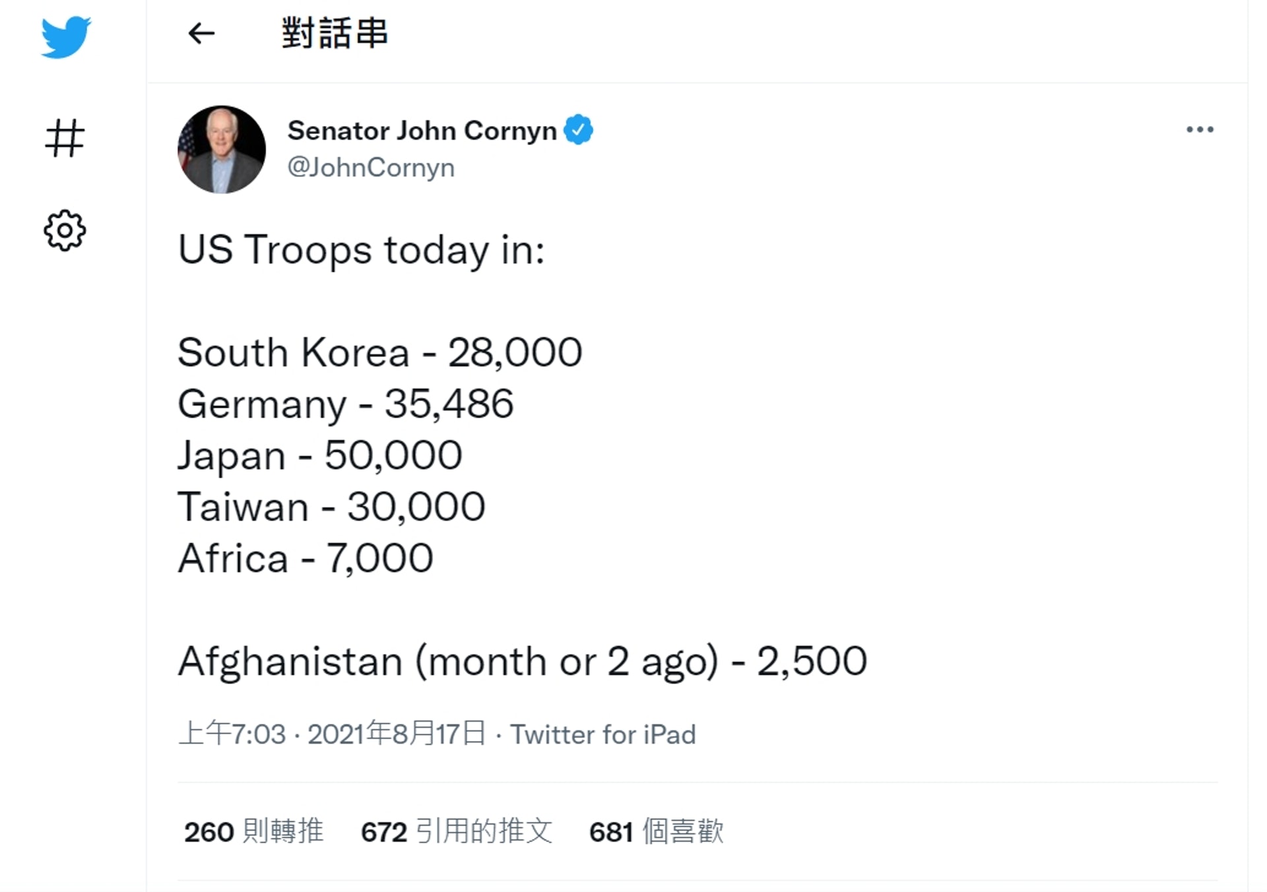Viewport: 1267px width, 892px height.
Task: Click the "Japan - 50,000" line
Action: coord(320,455)
